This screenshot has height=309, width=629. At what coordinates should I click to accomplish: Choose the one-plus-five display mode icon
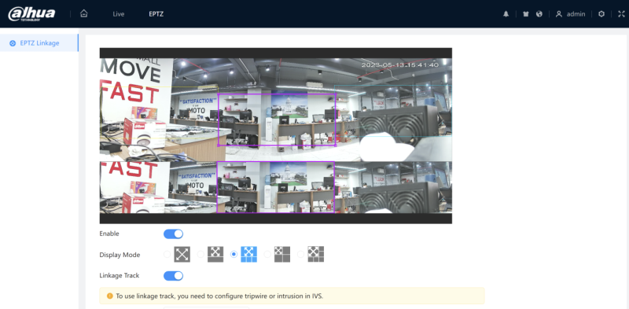click(x=316, y=255)
